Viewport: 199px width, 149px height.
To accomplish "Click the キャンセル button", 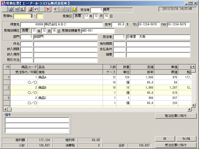I will [x=186, y=139].
